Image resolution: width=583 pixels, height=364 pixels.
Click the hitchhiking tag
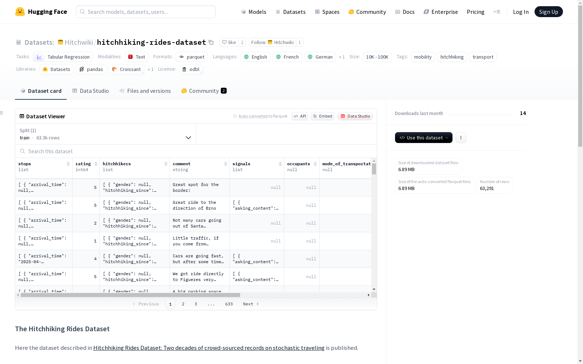tap(452, 57)
